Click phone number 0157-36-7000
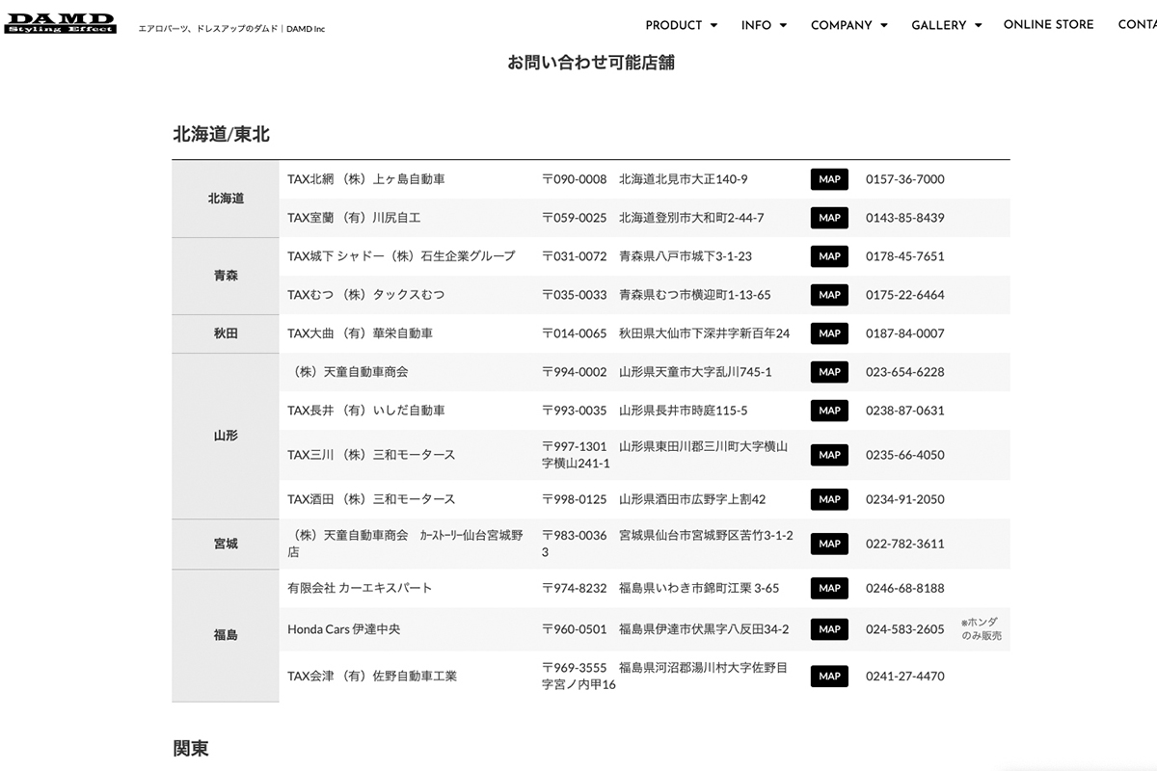The height and width of the screenshot is (771, 1157). pyautogui.click(x=904, y=179)
